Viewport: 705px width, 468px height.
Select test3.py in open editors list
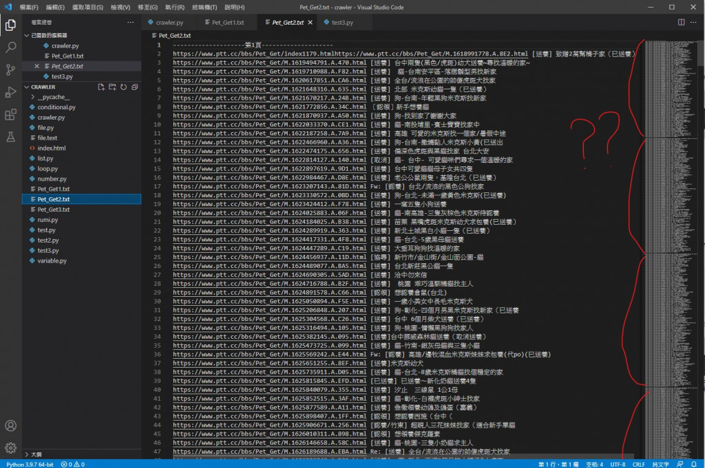coord(62,77)
